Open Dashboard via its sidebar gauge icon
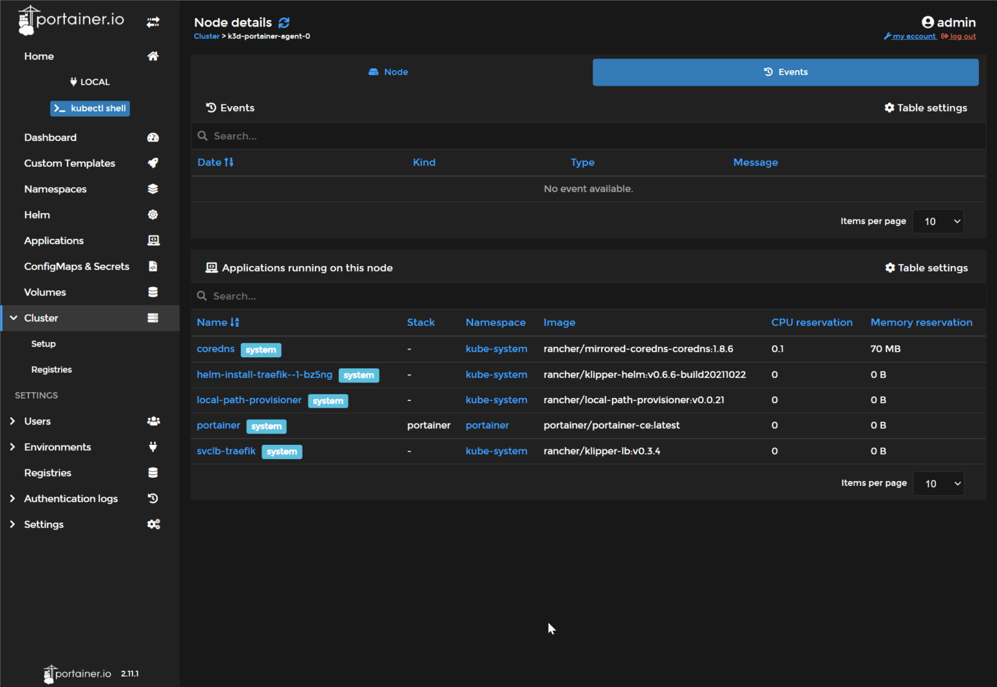The width and height of the screenshot is (997, 687). (153, 137)
